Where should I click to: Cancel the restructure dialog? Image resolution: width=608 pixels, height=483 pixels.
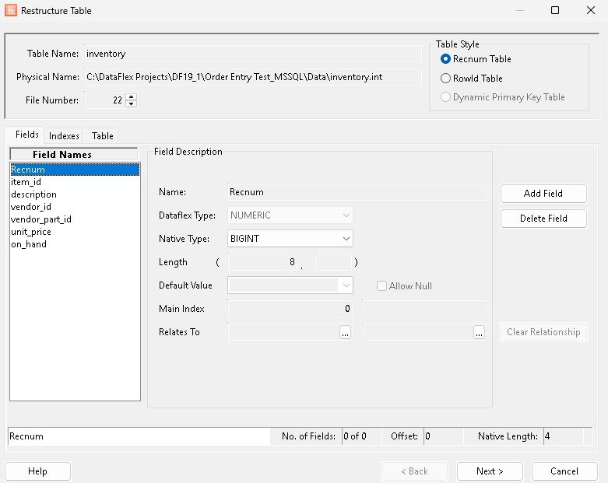564,471
